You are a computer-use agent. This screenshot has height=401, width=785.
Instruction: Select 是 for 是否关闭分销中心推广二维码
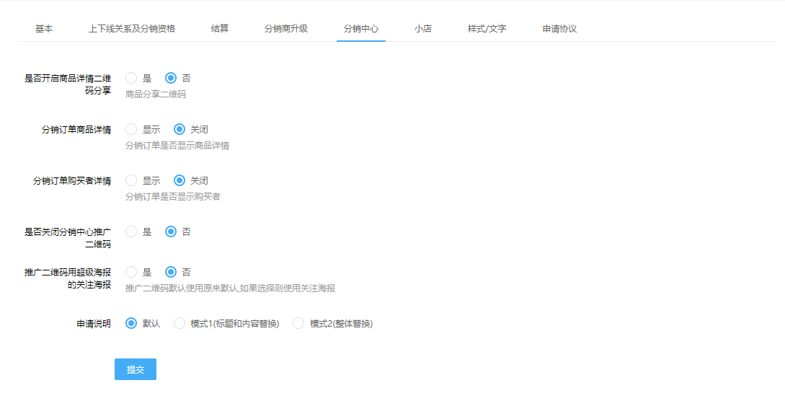(131, 232)
